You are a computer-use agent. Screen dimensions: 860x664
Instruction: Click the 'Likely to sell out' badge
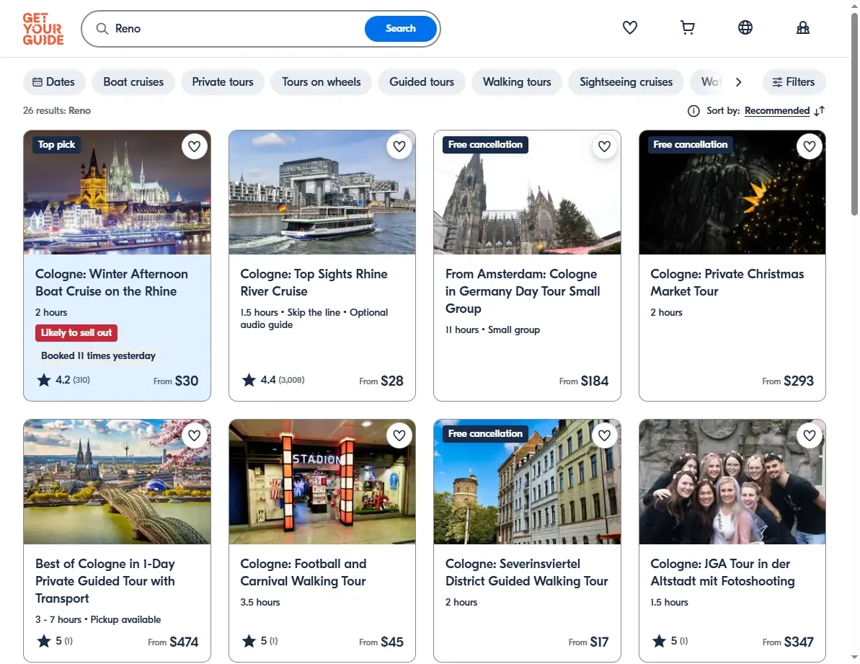(76, 333)
